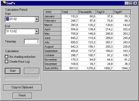Image resolution: width=139 pixels, height=101 pixels.
Task: Click total sum cell 5013,5
Action: (70, 68)
